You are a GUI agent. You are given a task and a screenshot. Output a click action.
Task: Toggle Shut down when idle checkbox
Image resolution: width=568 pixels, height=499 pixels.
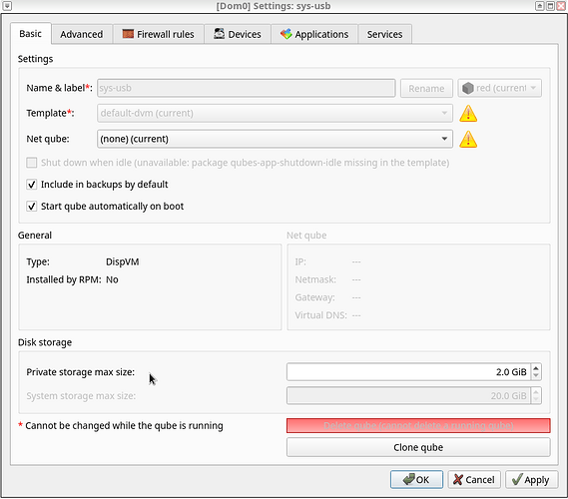point(32,163)
